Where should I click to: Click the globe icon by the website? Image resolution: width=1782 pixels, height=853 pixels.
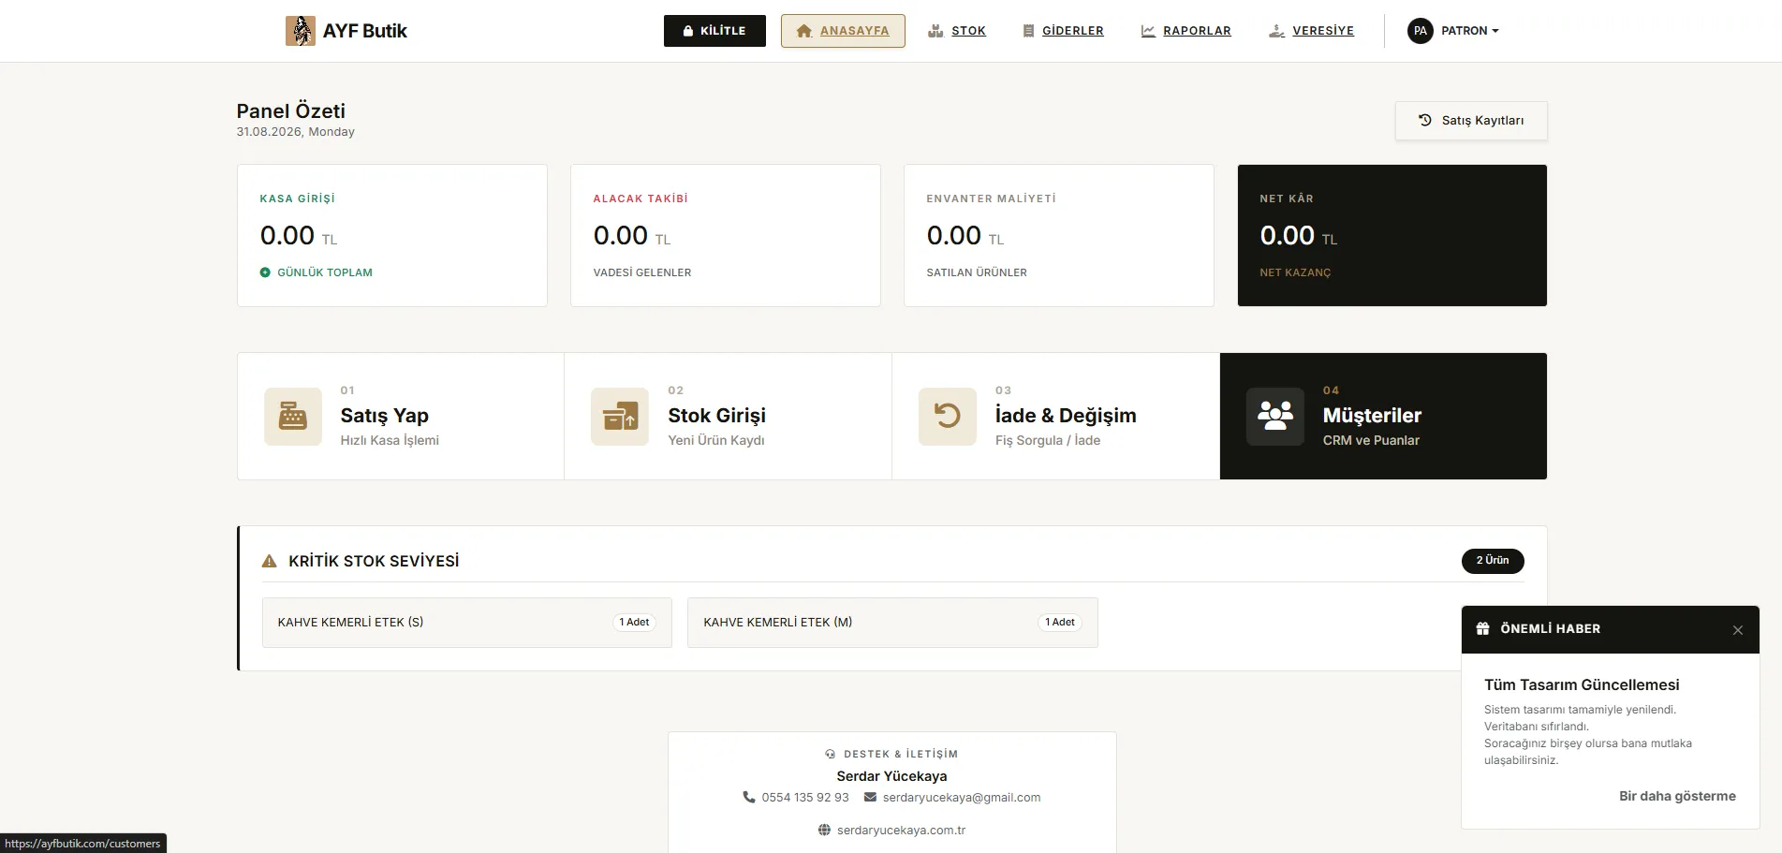[824, 831]
